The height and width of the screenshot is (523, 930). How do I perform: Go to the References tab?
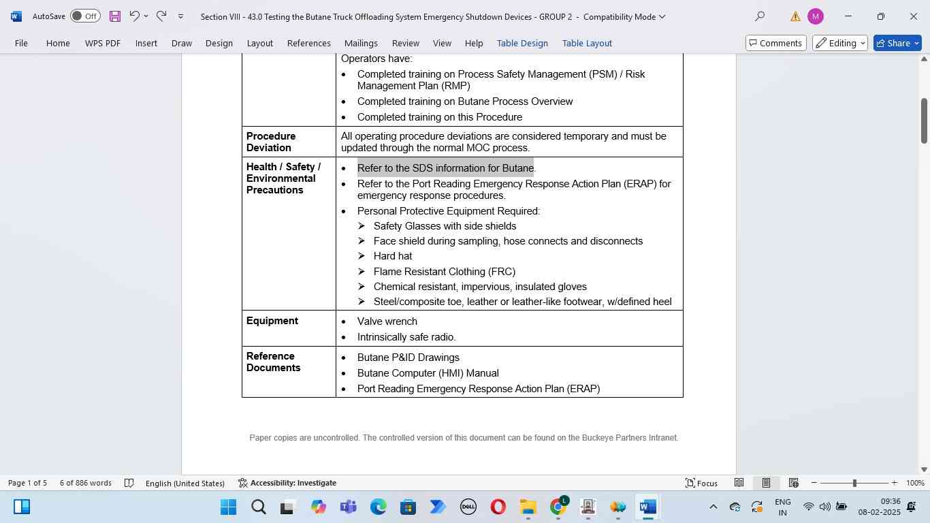pyautogui.click(x=309, y=43)
